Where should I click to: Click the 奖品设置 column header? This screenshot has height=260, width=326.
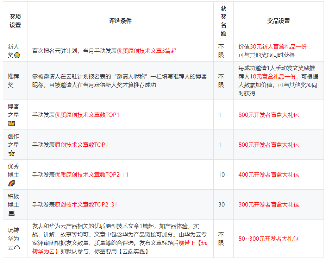pyautogui.click(x=278, y=21)
